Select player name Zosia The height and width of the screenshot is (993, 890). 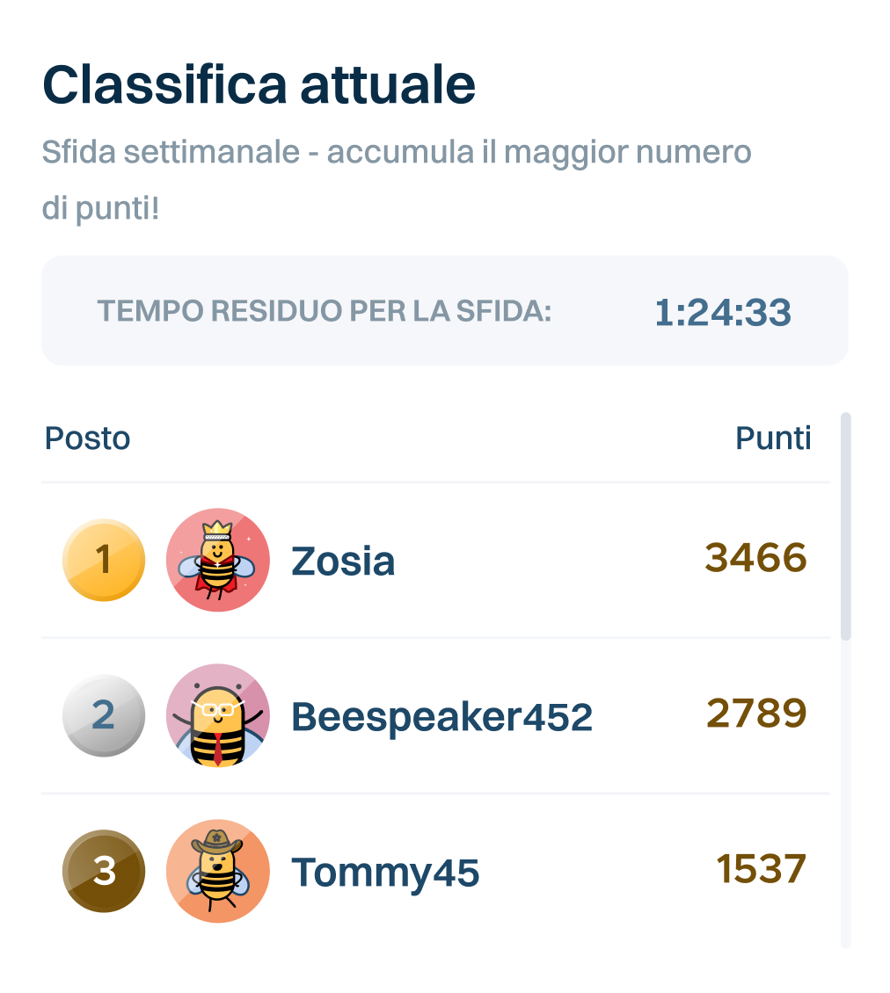(343, 562)
